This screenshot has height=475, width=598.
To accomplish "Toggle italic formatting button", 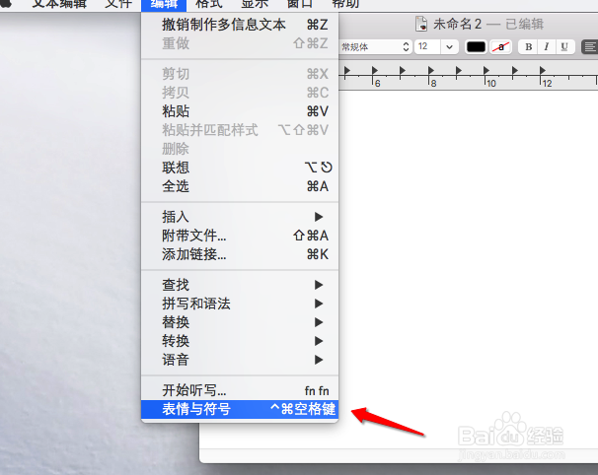I will click(547, 47).
